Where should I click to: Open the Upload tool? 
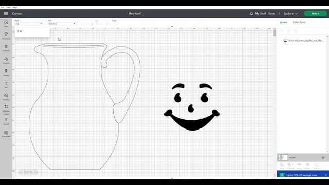click(x=6, y=121)
